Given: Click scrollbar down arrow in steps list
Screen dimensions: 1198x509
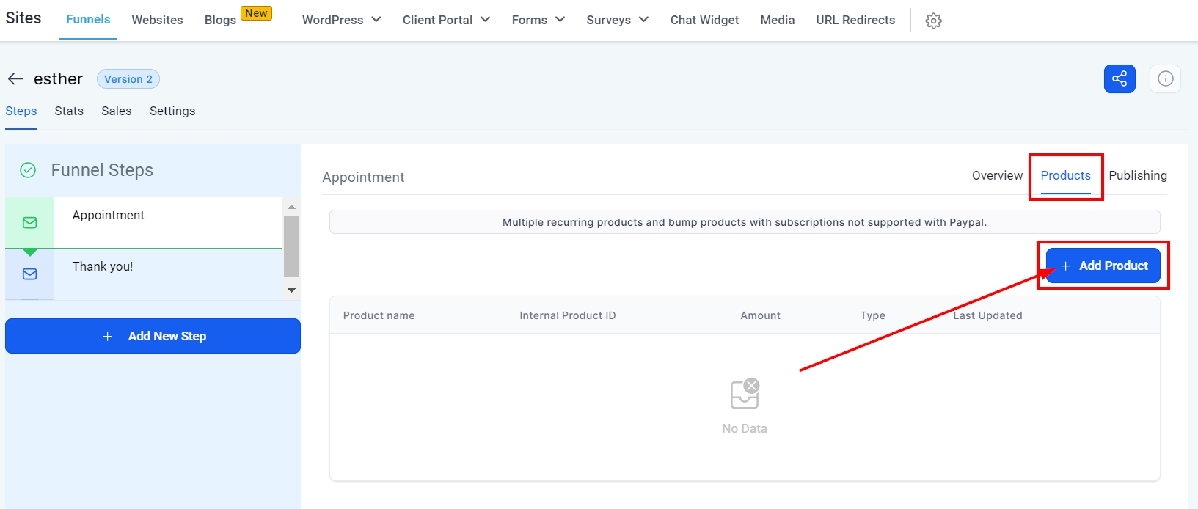Looking at the screenshot, I should coord(291,290).
